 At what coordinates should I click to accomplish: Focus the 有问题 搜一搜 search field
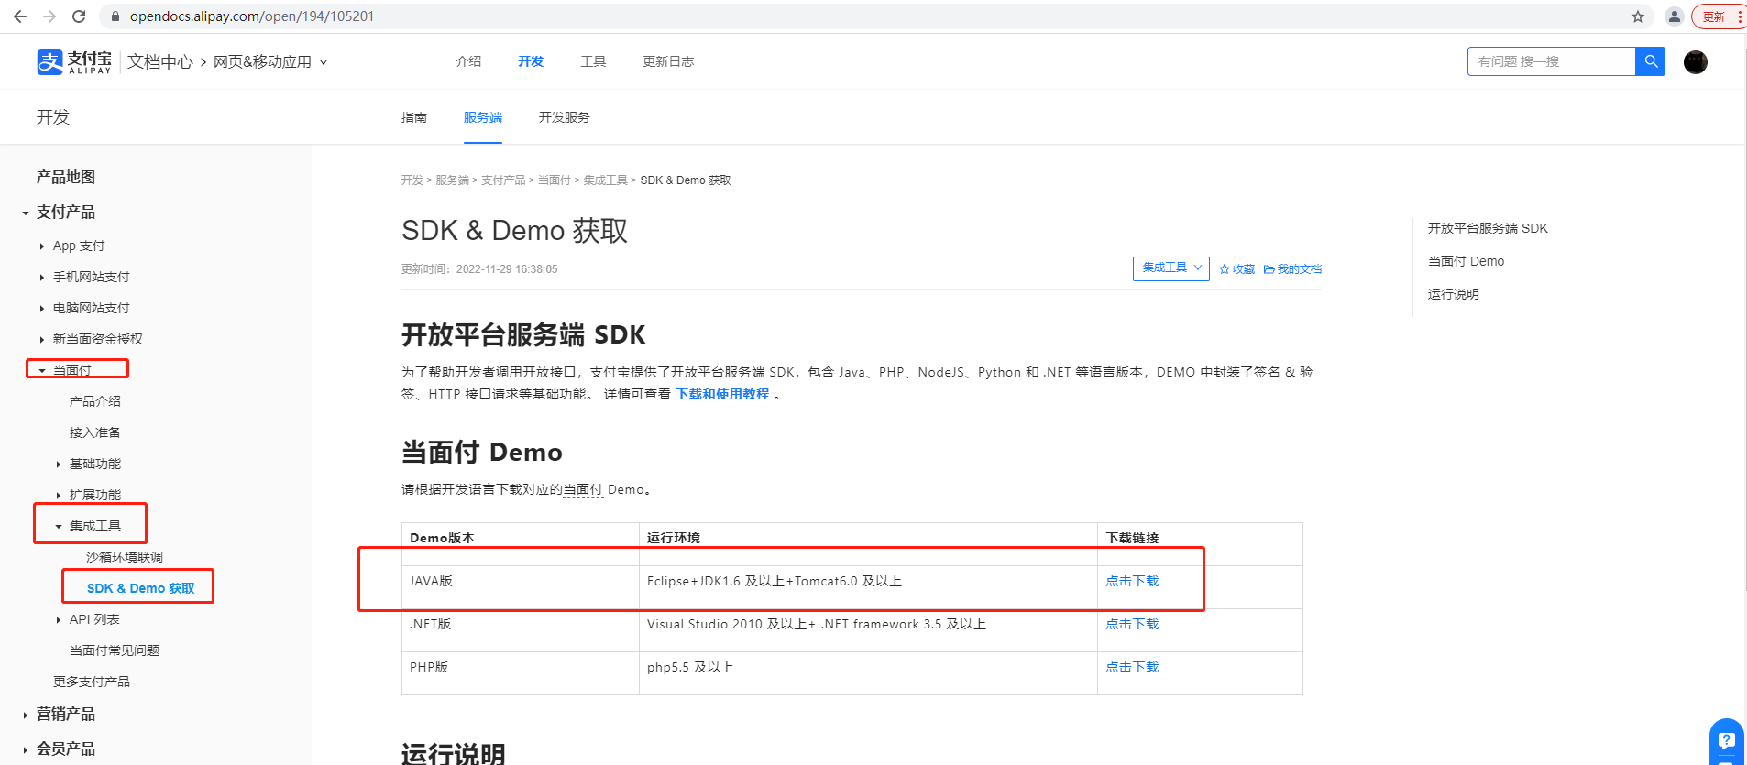coord(1552,61)
